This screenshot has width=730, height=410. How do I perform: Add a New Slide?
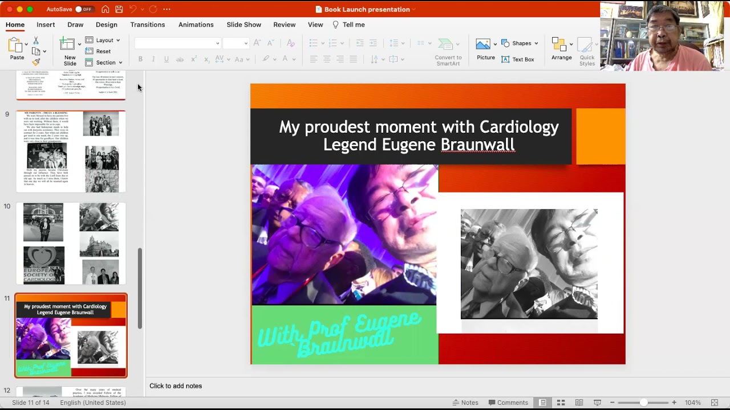click(x=70, y=52)
